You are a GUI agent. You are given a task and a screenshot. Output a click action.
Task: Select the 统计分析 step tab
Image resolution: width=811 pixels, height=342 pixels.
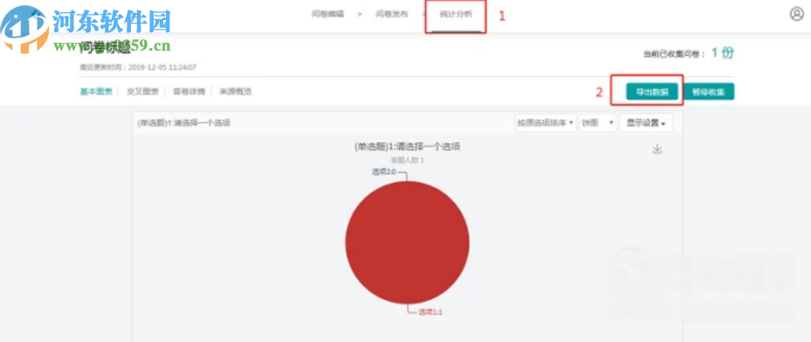456,15
